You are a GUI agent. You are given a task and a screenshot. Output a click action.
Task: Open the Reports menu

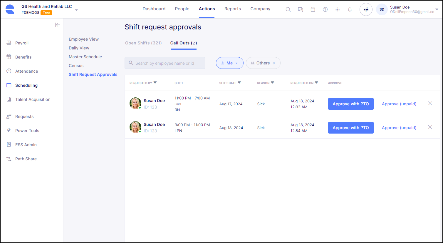click(233, 9)
